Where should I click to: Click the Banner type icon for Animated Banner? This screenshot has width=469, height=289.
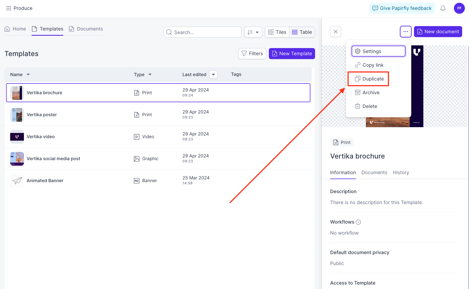click(137, 180)
